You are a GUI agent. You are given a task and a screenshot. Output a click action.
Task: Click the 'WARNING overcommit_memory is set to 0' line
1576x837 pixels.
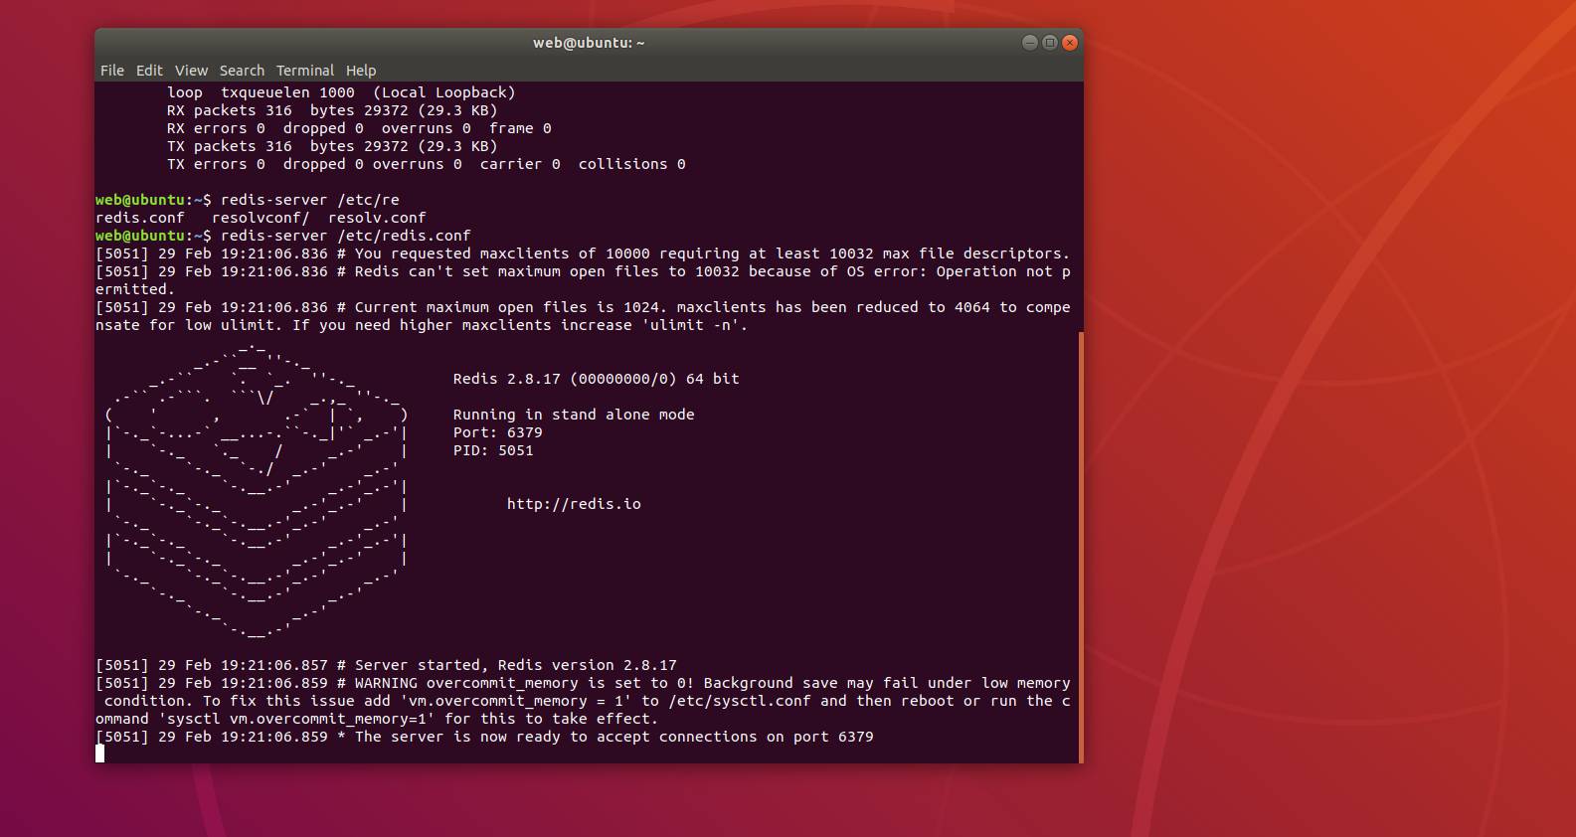583,701
